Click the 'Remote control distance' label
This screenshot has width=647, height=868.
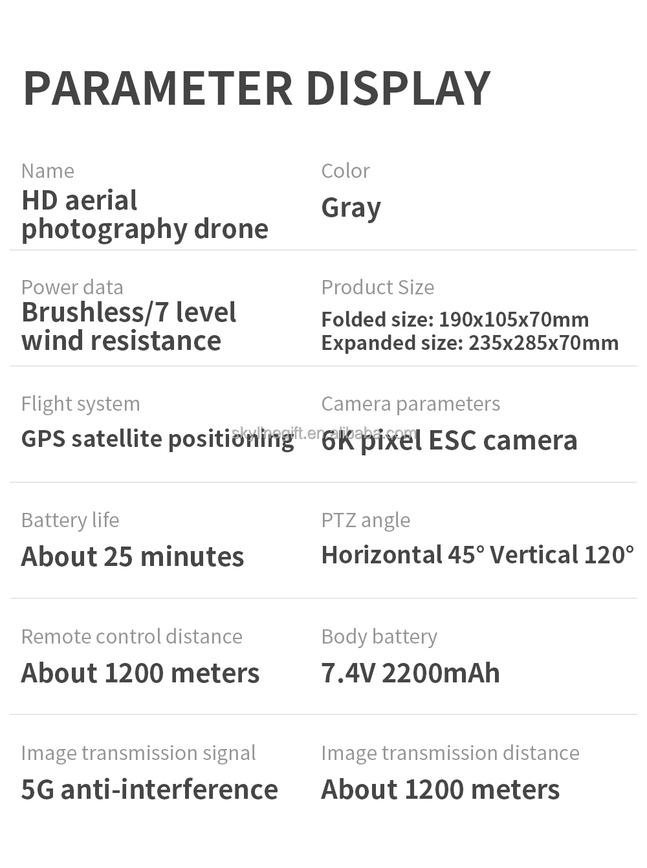131,636
